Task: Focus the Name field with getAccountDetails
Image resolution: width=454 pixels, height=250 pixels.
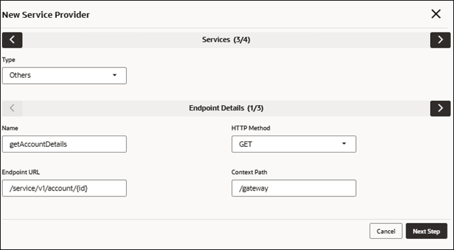Action: [64, 144]
